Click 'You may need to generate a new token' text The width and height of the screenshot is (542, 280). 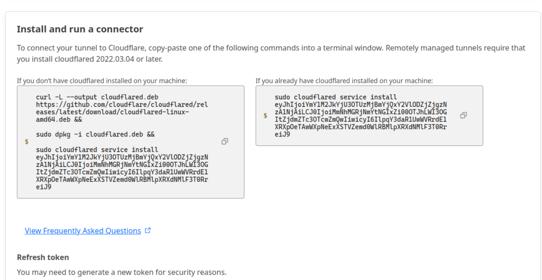(x=122, y=272)
